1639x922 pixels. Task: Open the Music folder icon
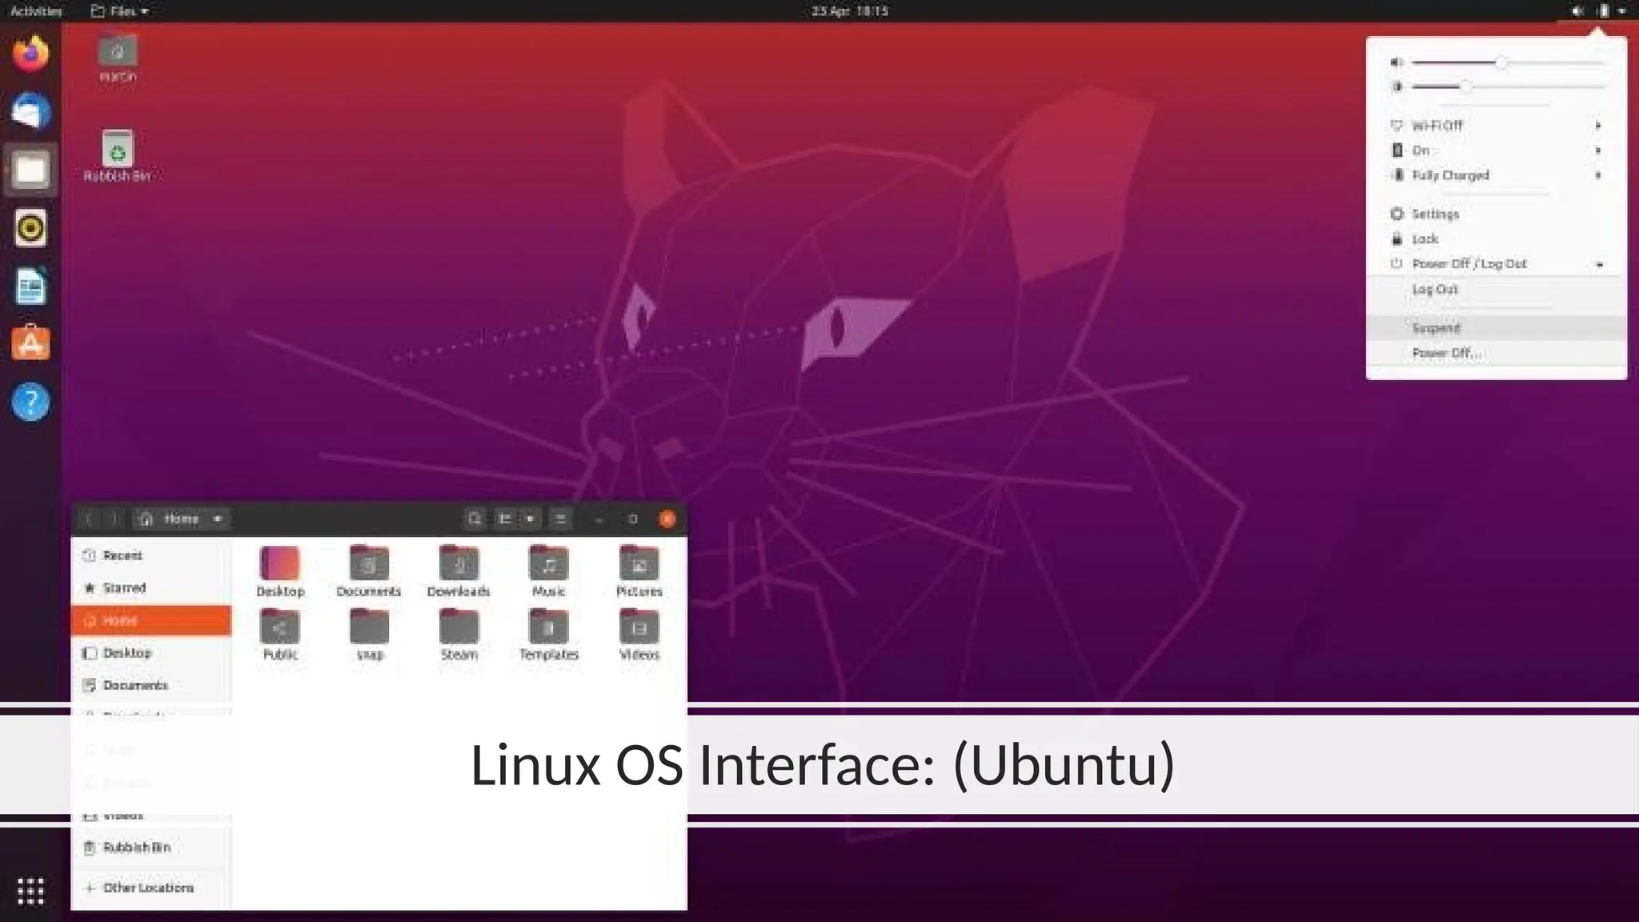[548, 571]
